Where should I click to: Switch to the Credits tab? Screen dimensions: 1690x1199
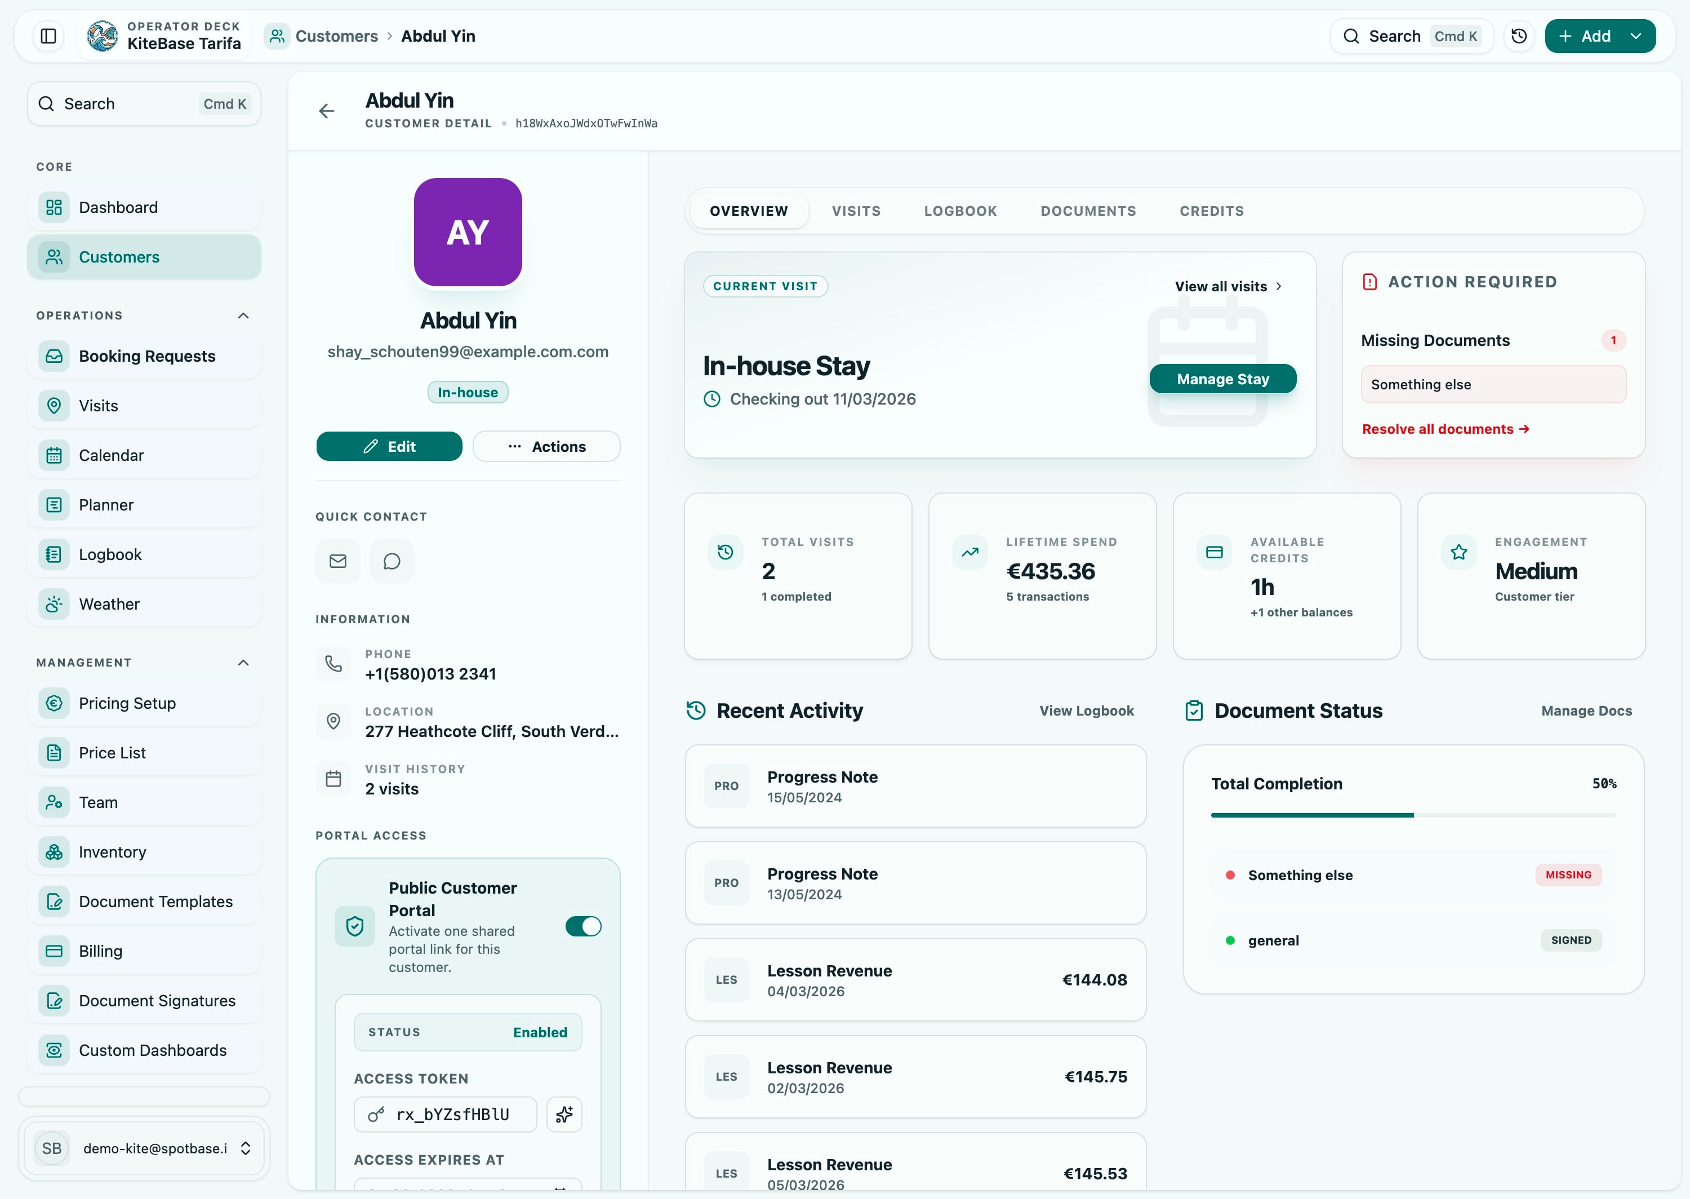(1211, 210)
